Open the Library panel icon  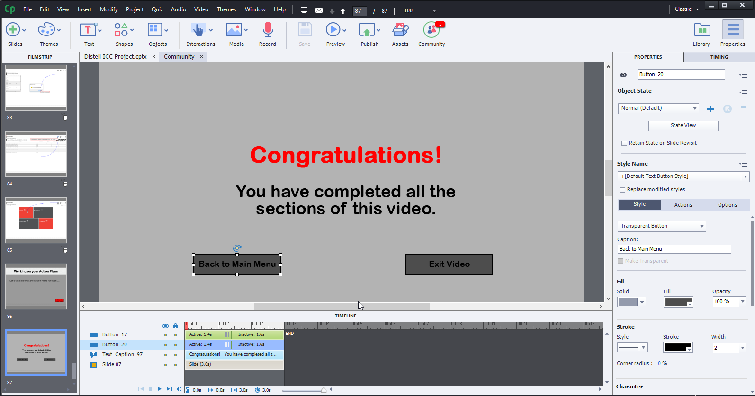[x=701, y=30]
